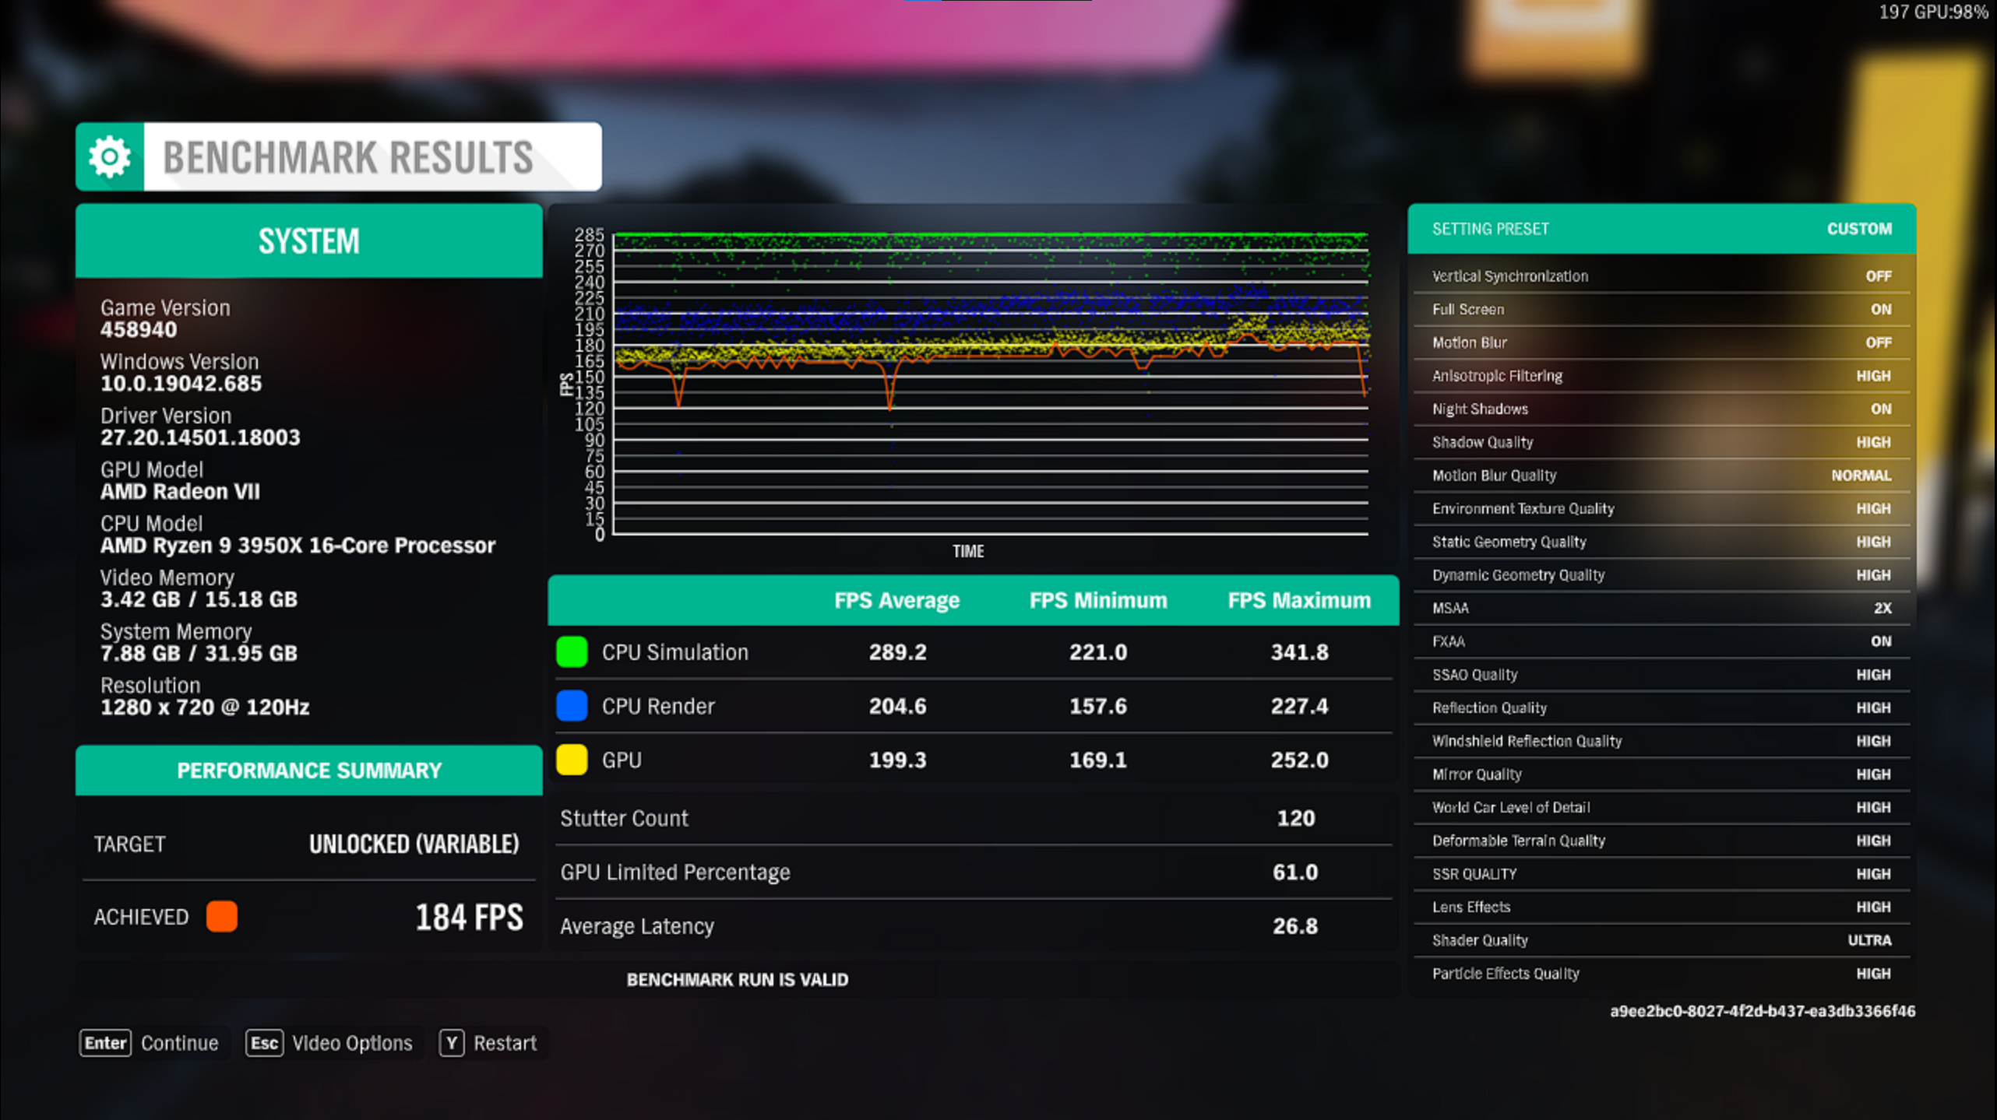Click the blue CPU Render legend square
Screen dimensions: 1997x1120
point(572,705)
